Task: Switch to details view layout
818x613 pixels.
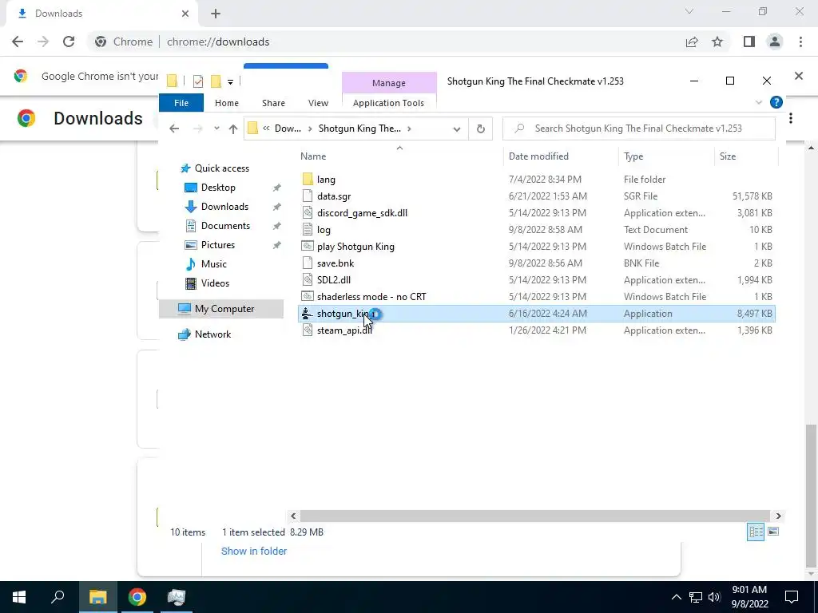Action: point(756,532)
